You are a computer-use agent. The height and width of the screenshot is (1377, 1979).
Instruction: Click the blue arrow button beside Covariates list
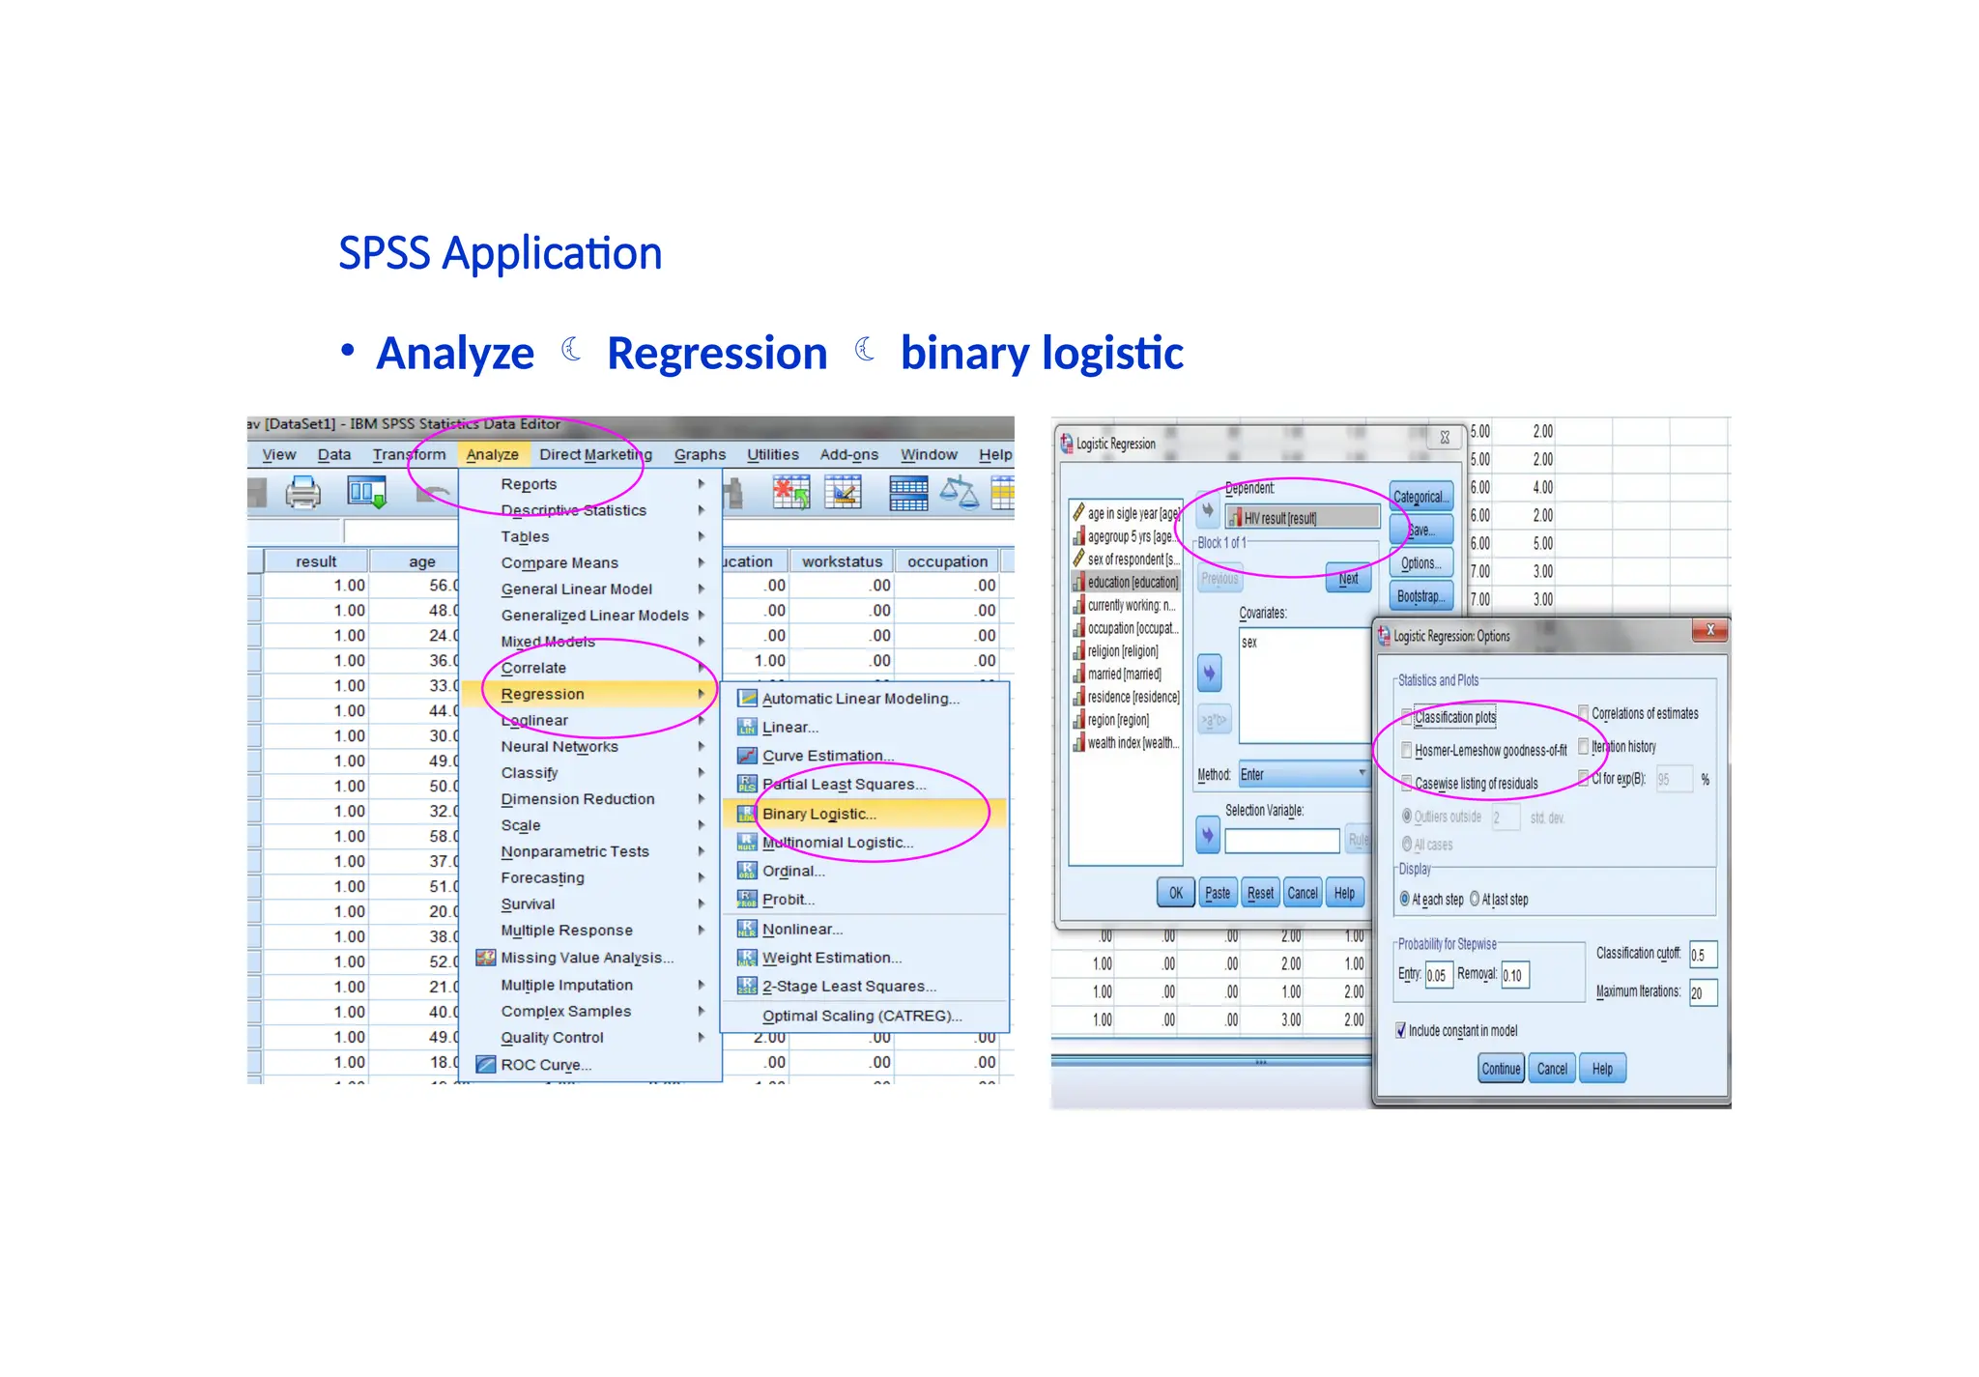coord(1209,674)
